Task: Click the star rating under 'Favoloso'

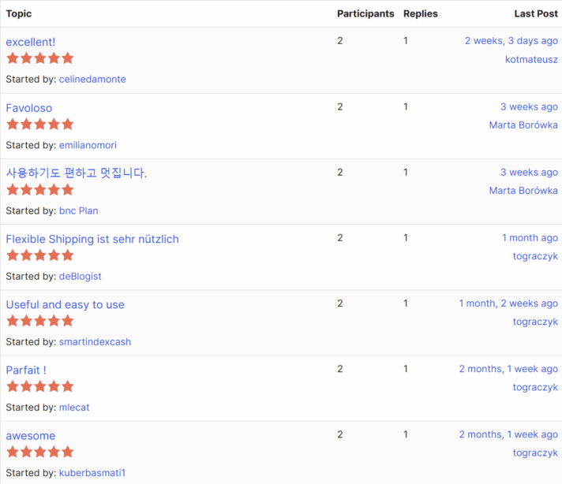Action: (x=39, y=125)
